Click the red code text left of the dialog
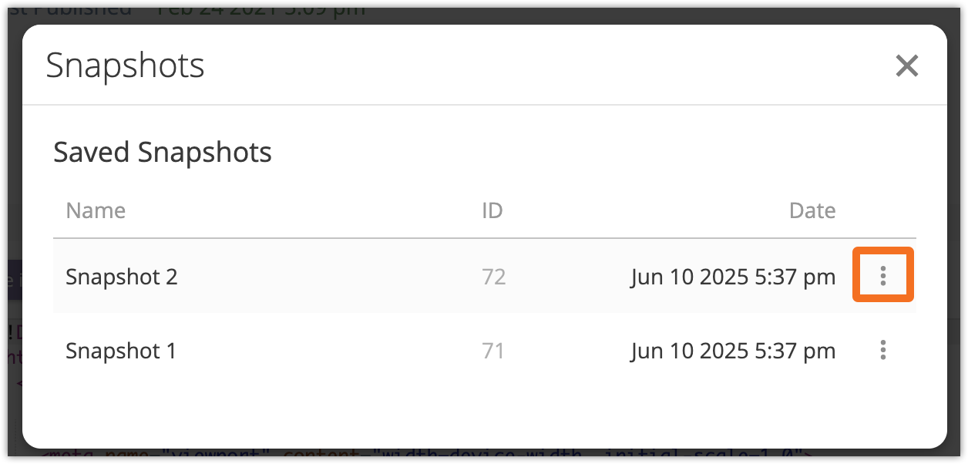968x464 pixels. [9, 332]
